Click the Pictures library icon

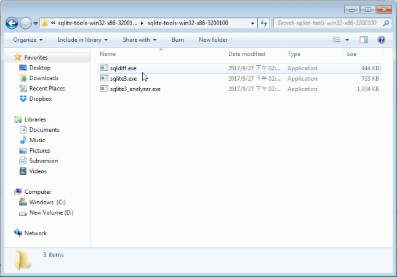point(23,150)
